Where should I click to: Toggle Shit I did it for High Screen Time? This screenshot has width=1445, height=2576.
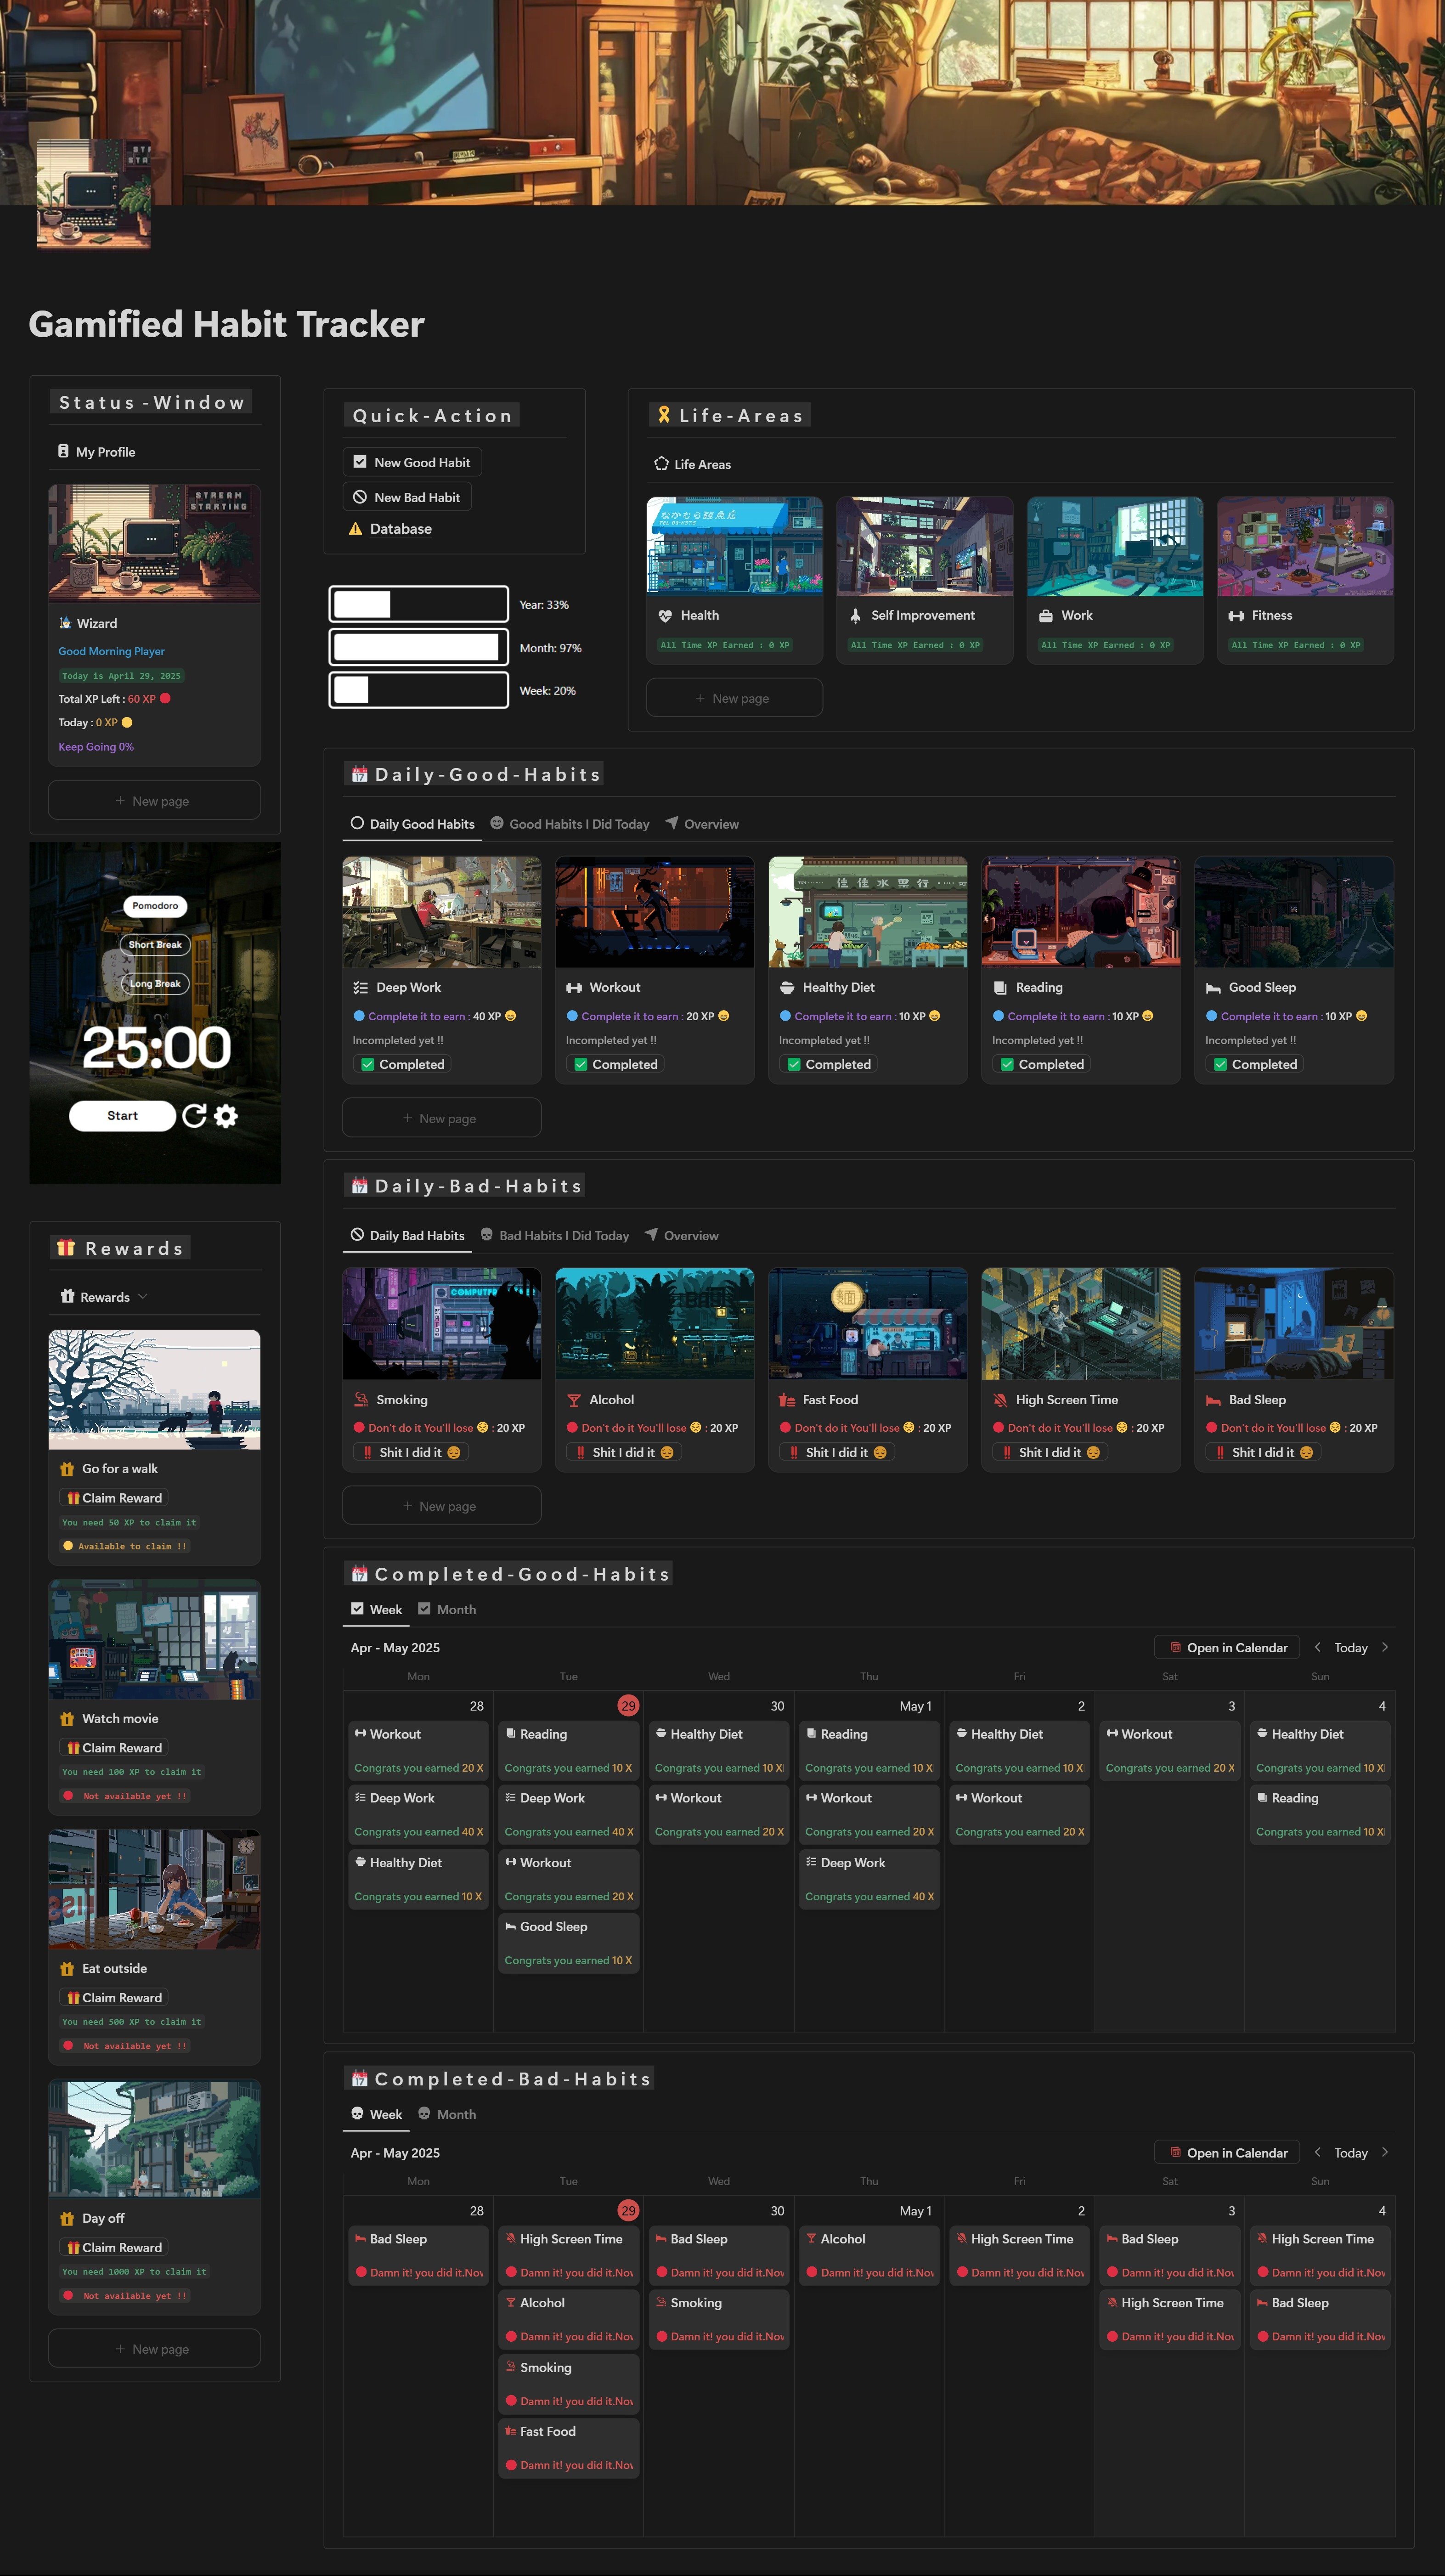1050,1452
